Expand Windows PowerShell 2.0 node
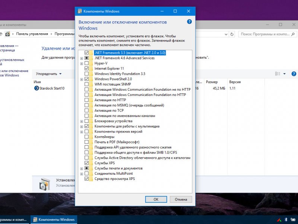Screen dimensions: 298x224 82,79
